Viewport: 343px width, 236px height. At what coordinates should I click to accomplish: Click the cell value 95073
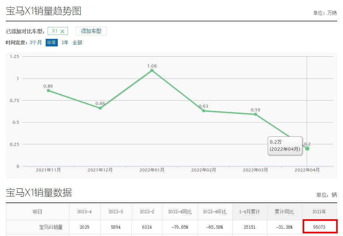tap(319, 227)
